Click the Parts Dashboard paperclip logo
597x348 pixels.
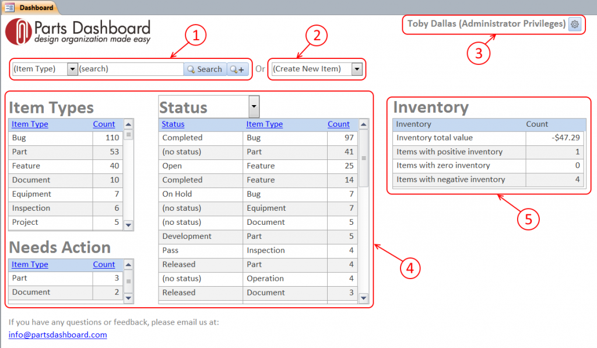[18, 32]
